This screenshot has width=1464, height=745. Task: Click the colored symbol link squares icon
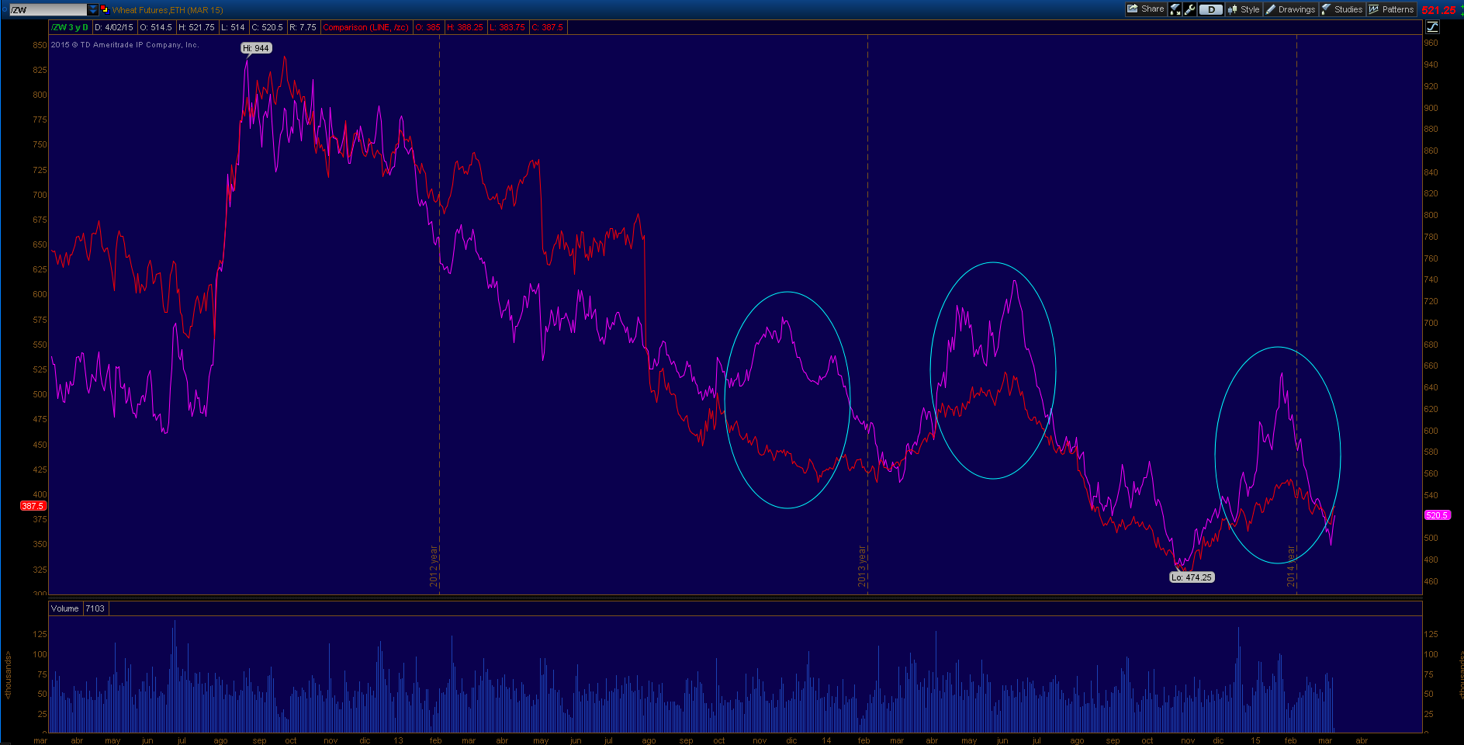coord(105,9)
